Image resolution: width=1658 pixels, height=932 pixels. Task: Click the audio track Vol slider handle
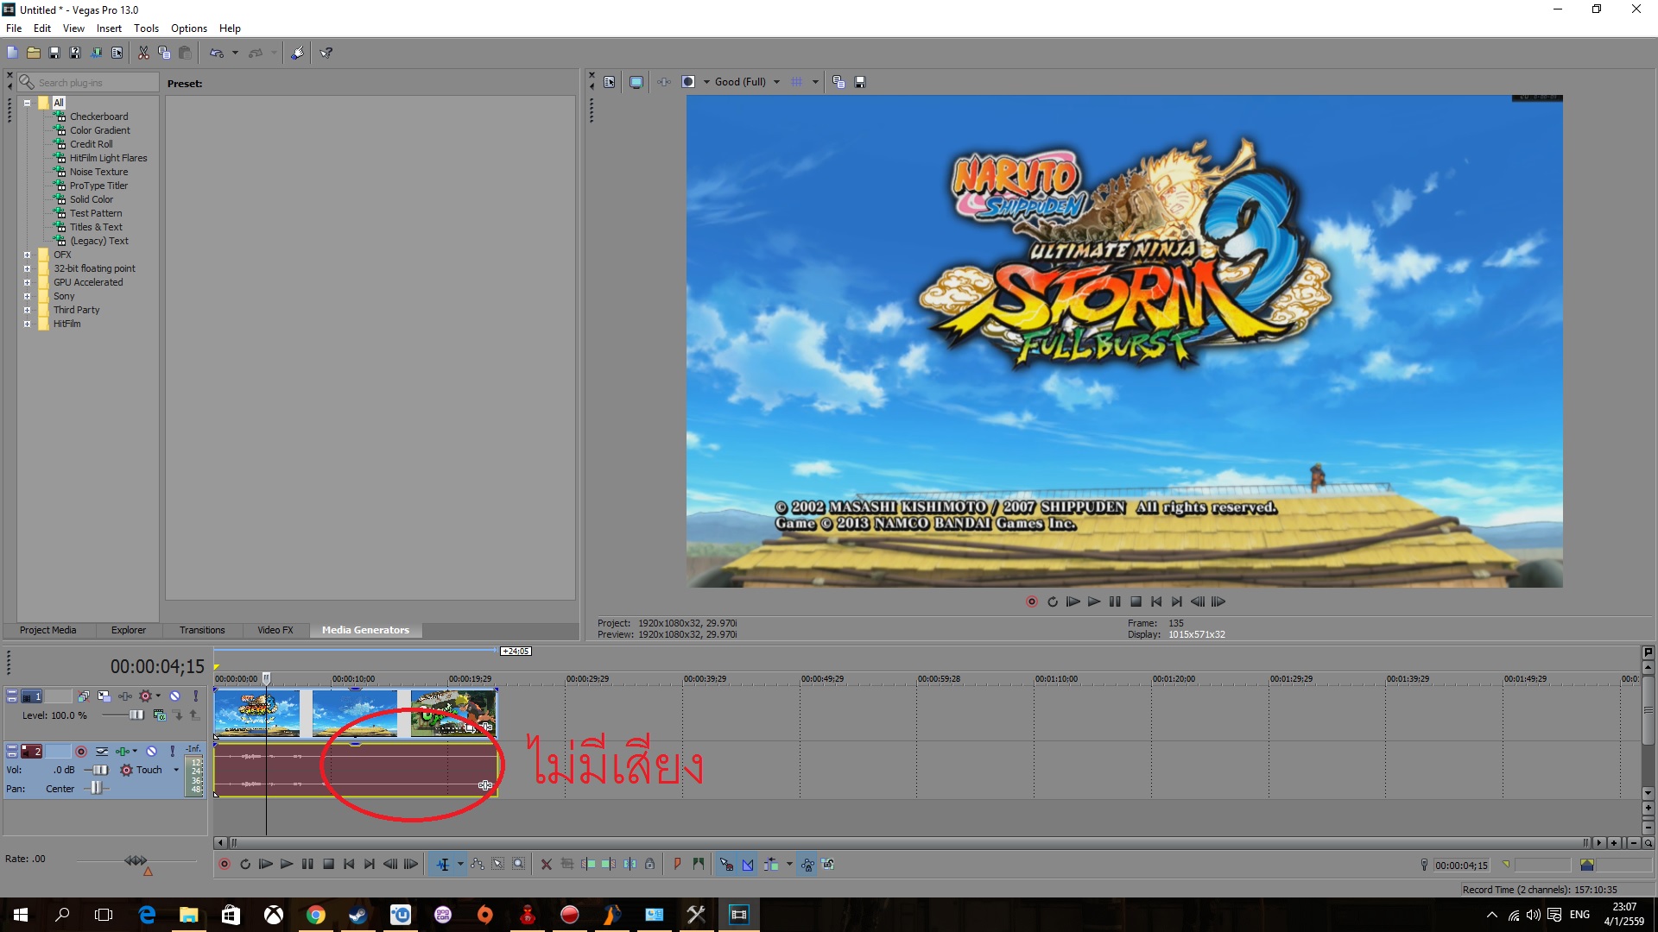[x=100, y=770]
